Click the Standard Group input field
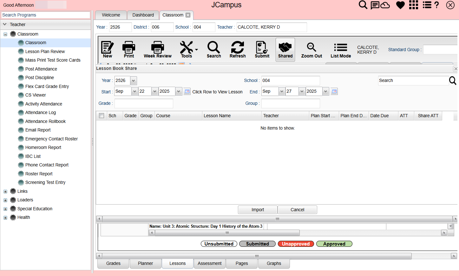The width and height of the screenshot is (459, 276). tap(441, 50)
